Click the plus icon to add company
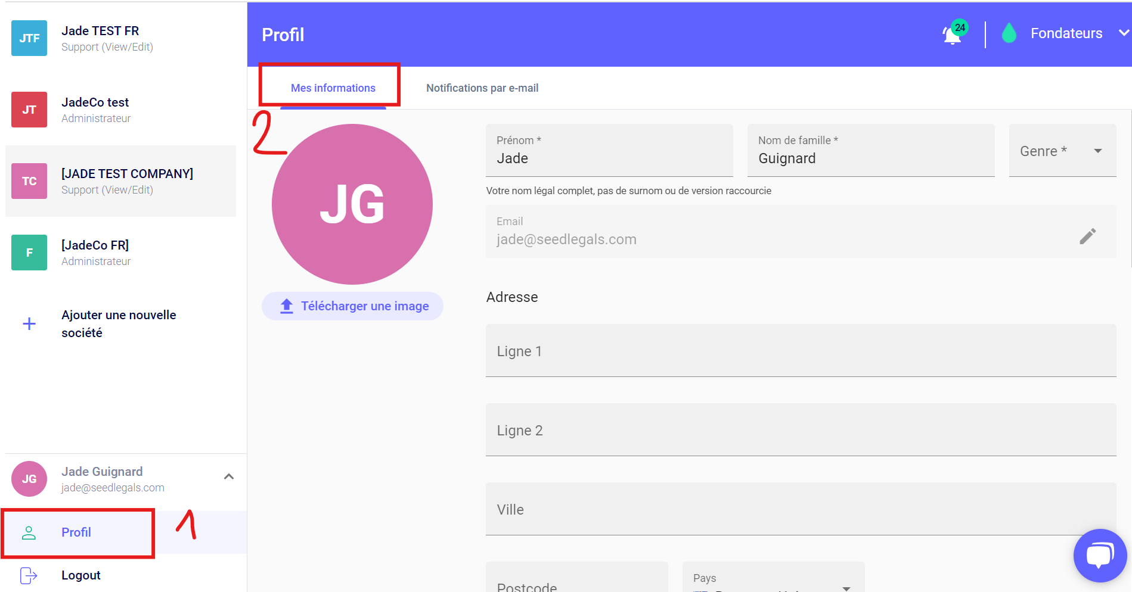Viewport: 1132px width, 592px height. coord(29,324)
